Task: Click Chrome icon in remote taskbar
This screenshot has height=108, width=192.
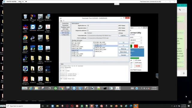Action: tap(61, 88)
